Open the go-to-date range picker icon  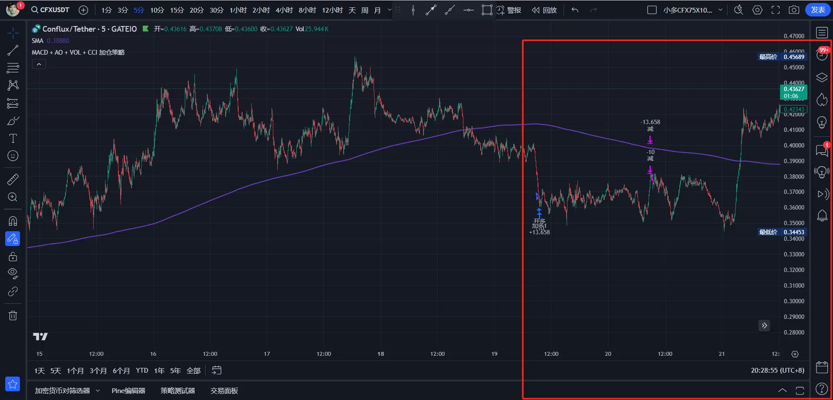click(x=216, y=370)
